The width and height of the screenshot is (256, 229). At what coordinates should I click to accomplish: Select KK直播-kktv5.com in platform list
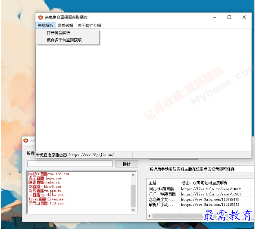[x=45, y=186]
